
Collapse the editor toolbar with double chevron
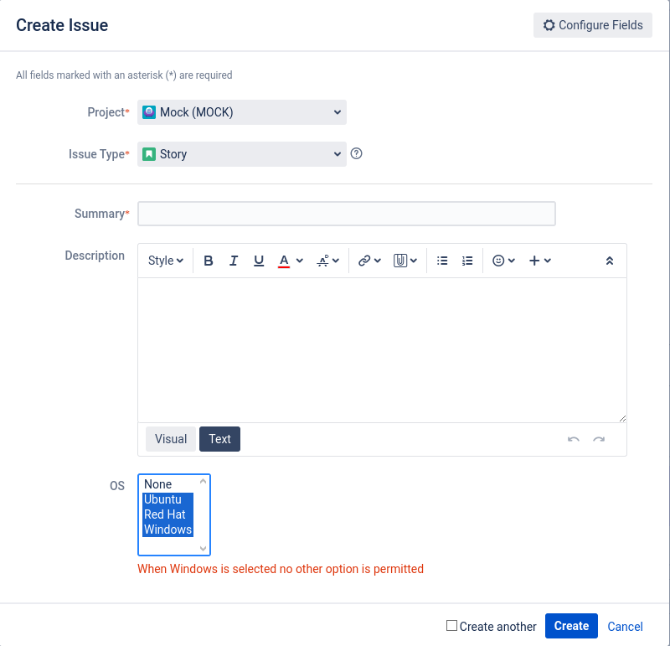tap(610, 261)
